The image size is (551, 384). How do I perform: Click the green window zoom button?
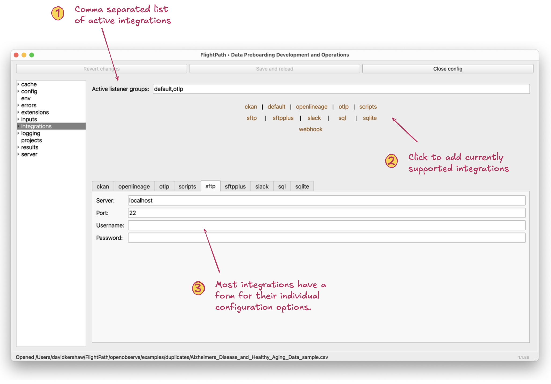(32, 55)
